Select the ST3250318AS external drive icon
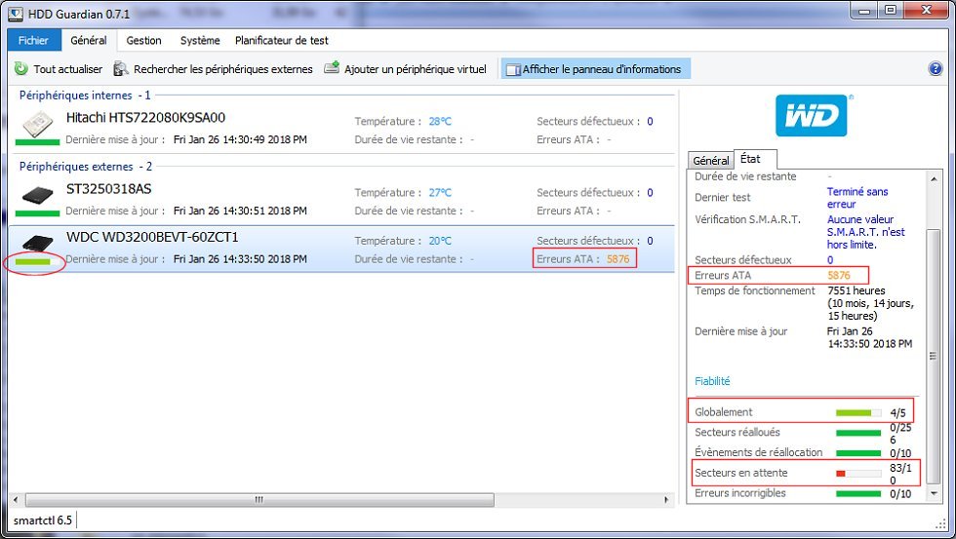 [38, 196]
